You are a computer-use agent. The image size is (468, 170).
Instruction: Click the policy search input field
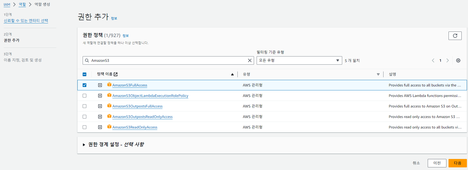coord(168,60)
